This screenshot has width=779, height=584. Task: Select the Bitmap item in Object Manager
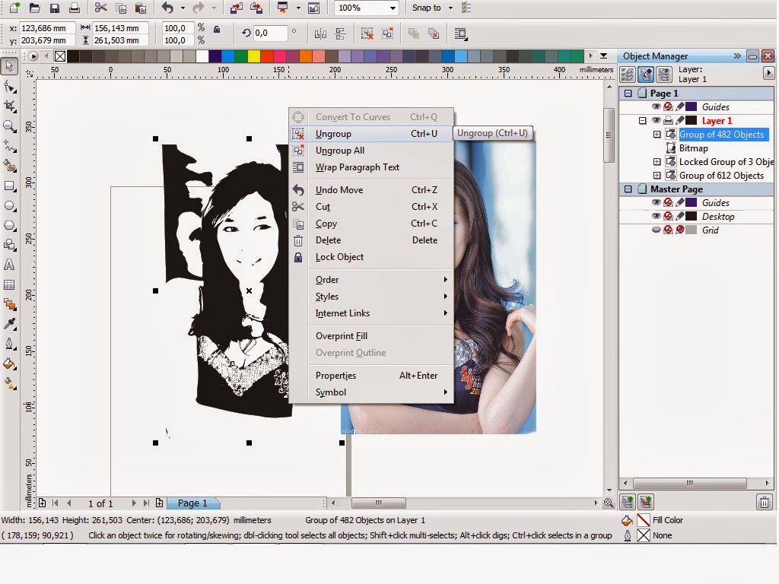[694, 148]
